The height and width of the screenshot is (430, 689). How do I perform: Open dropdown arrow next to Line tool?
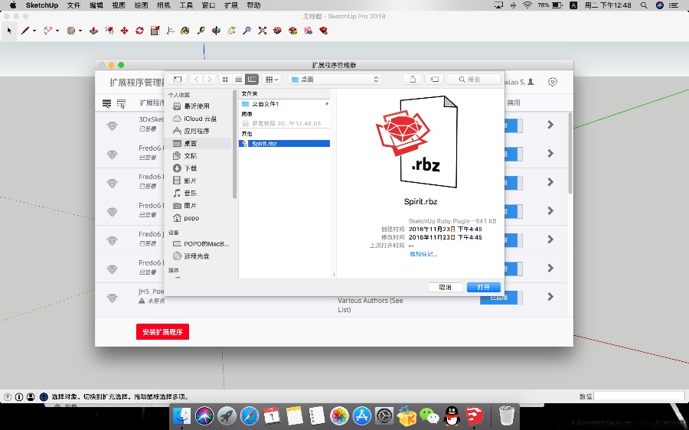pos(34,31)
